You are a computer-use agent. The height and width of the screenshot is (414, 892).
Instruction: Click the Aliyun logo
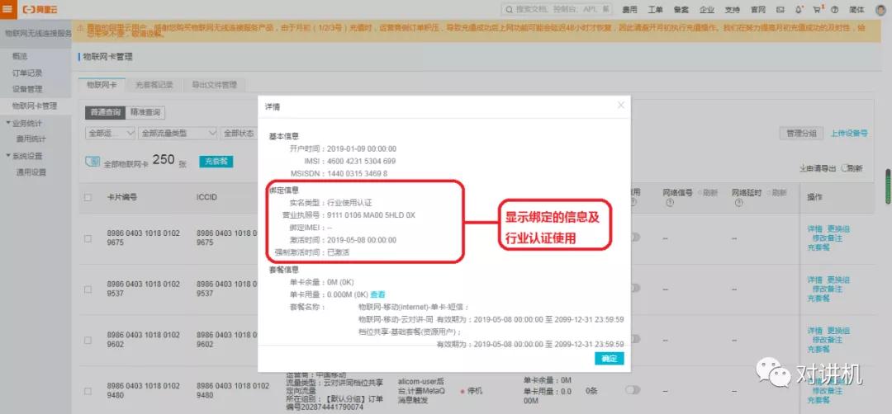[40, 10]
